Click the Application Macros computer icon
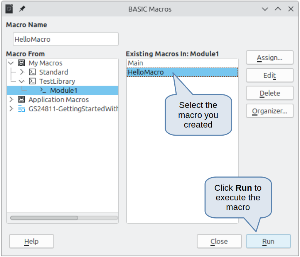 pos(22,99)
